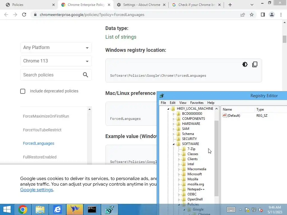287x215 pixels.
Task: Click the tab search chevron in Chrome title bar
Action: pyautogui.click(x=252, y=5)
